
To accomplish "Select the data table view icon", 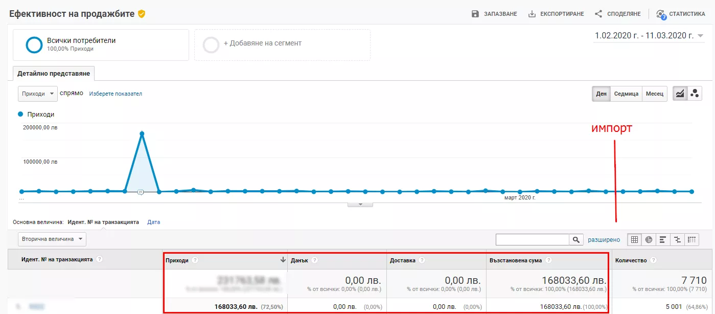I will (x=634, y=239).
